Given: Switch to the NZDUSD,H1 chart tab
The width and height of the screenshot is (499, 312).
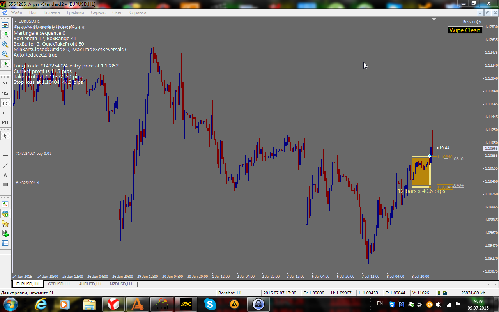Looking at the screenshot, I should pos(121,284).
